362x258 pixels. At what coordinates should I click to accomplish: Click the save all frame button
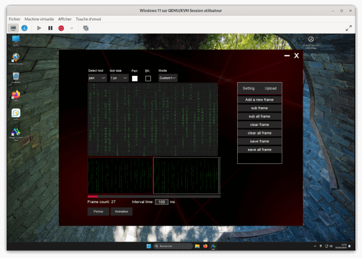259,149
